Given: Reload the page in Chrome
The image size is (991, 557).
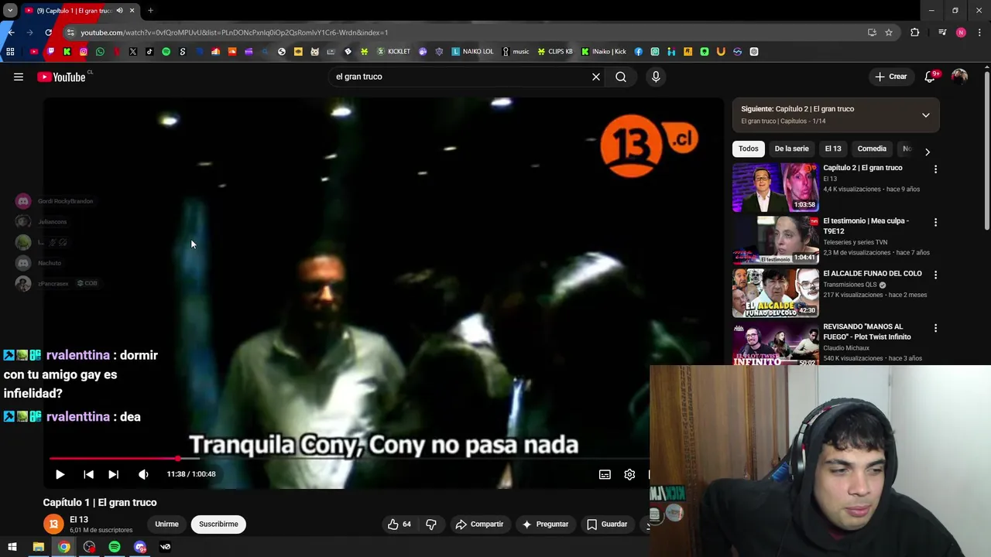Looking at the screenshot, I should [x=49, y=32].
